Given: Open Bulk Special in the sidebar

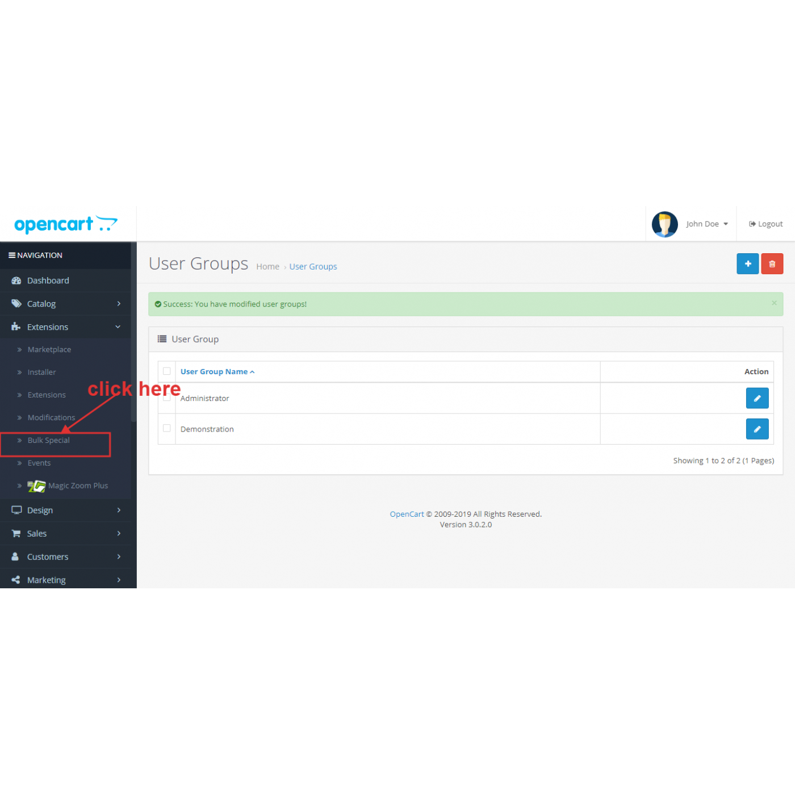Looking at the screenshot, I should pos(49,441).
